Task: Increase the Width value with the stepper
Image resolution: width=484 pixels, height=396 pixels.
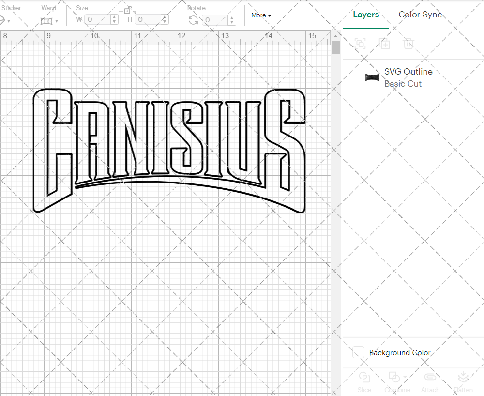Action: pyautogui.click(x=114, y=17)
